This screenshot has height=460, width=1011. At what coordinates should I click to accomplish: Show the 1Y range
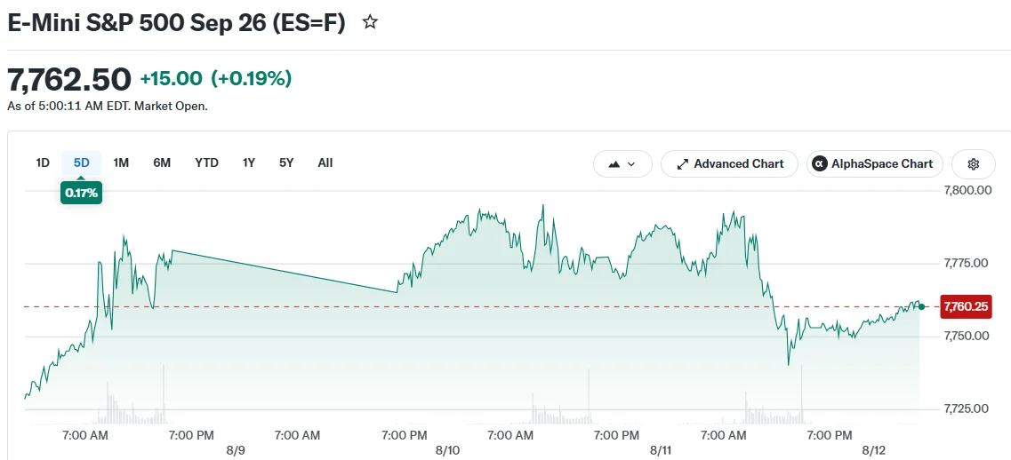click(x=249, y=163)
